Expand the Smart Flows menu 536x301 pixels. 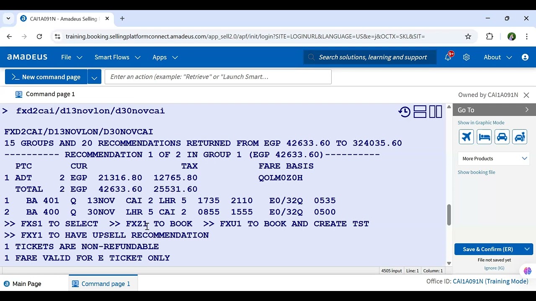coord(117,57)
